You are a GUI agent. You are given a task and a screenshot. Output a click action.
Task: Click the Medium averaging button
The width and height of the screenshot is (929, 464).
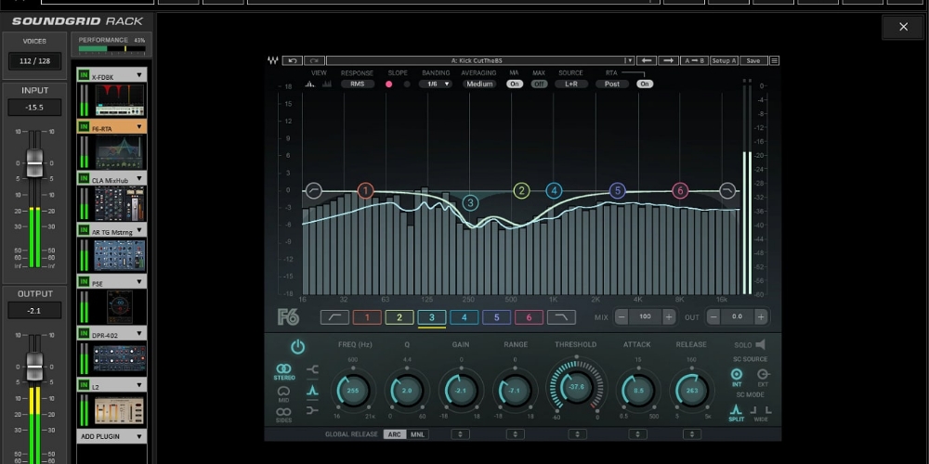pos(479,84)
